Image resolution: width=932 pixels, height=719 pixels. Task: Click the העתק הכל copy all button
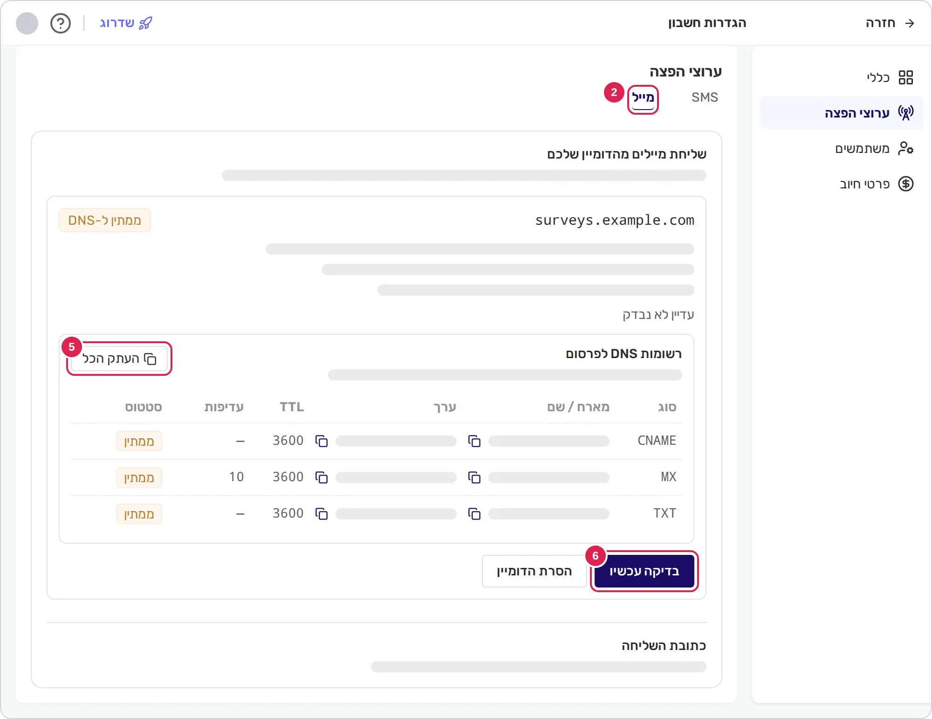tap(119, 359)
